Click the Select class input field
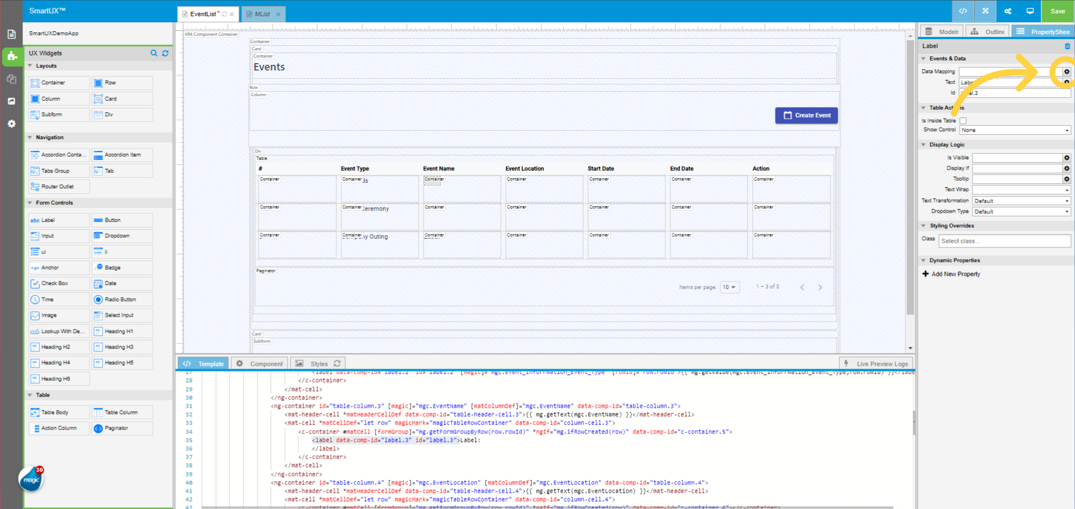 pyautogui.click(x=1004, y=241)
